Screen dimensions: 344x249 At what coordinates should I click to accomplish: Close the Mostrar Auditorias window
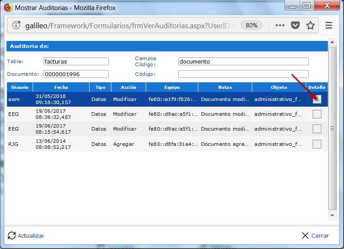click(327, 5)
